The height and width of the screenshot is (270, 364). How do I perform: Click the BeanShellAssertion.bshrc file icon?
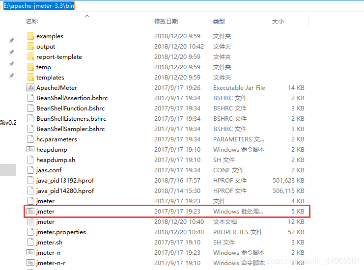click(30, 98)
